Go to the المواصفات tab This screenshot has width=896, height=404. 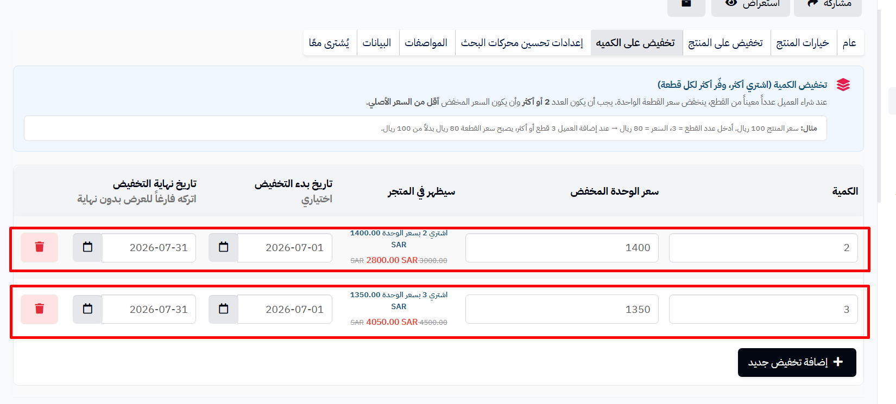click(x=426, y=43)
